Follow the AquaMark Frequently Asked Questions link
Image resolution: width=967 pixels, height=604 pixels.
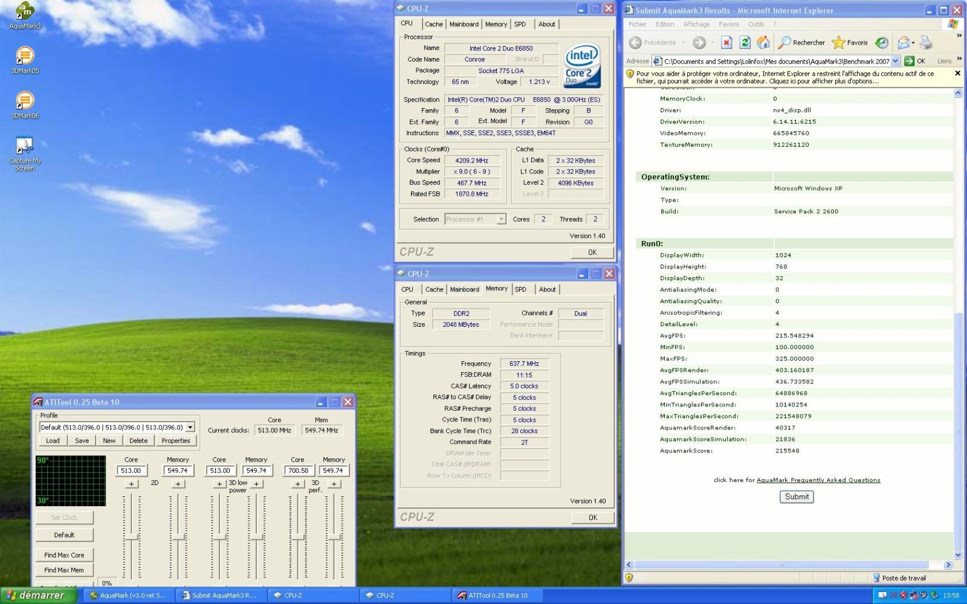click(818, 480)
